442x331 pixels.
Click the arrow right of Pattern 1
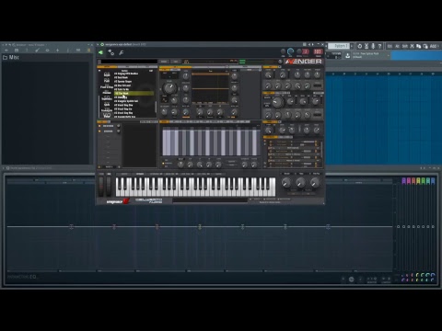click(352, 46)
